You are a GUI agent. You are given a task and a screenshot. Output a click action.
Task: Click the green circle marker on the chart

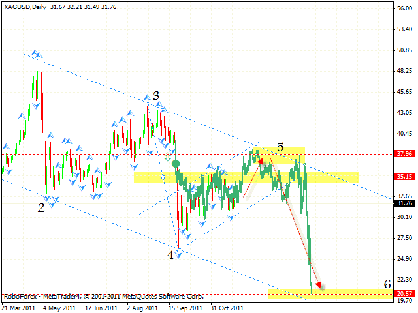pos(176,164)
